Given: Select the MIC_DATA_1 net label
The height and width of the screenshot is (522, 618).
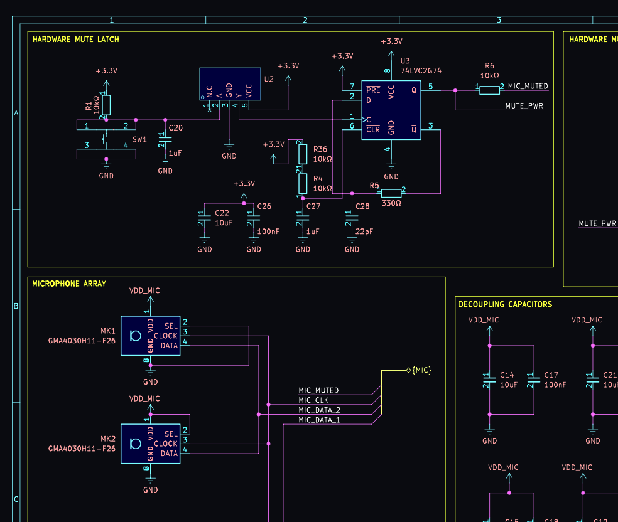Looking at the screenshot, I should (x=319, y=420).
